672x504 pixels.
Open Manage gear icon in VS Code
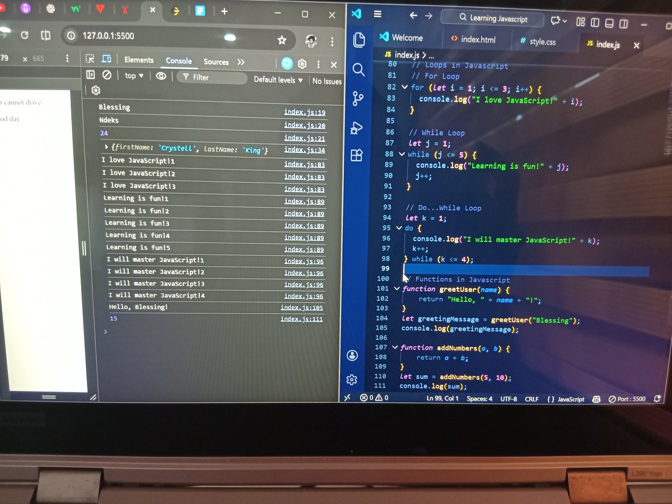click(x=352, y=380)
